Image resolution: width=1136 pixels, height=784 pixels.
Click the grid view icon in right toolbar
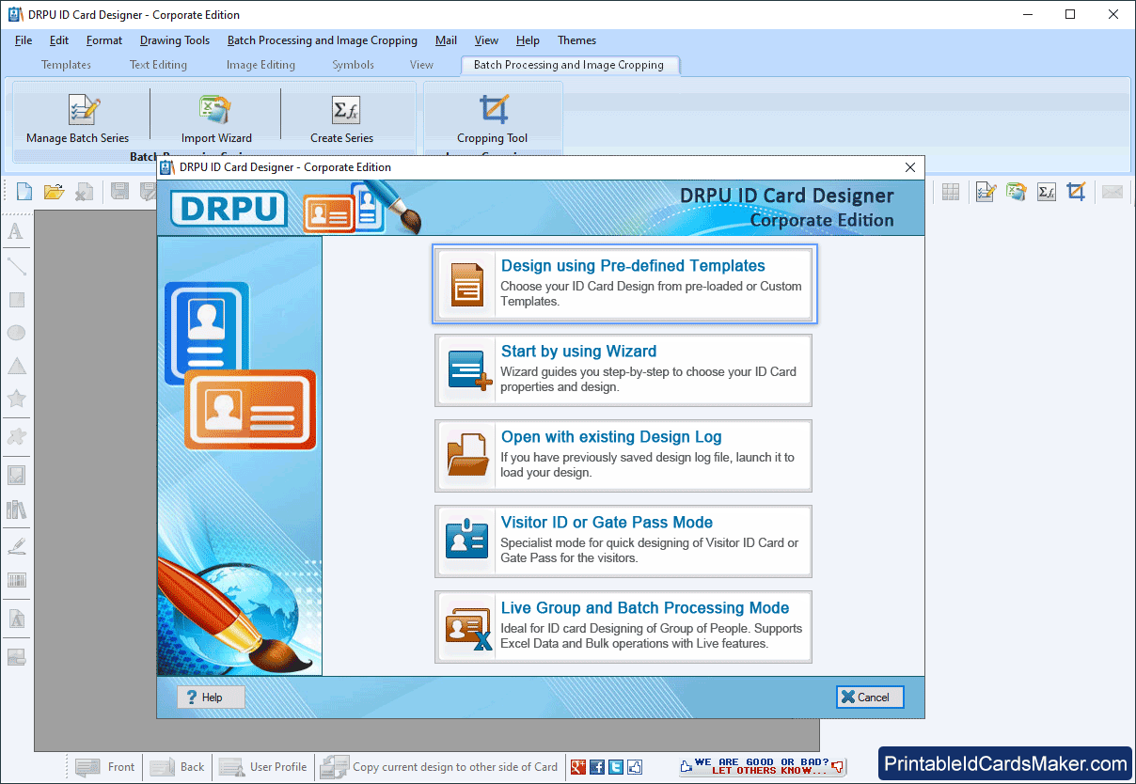click(x=951, y=192)
